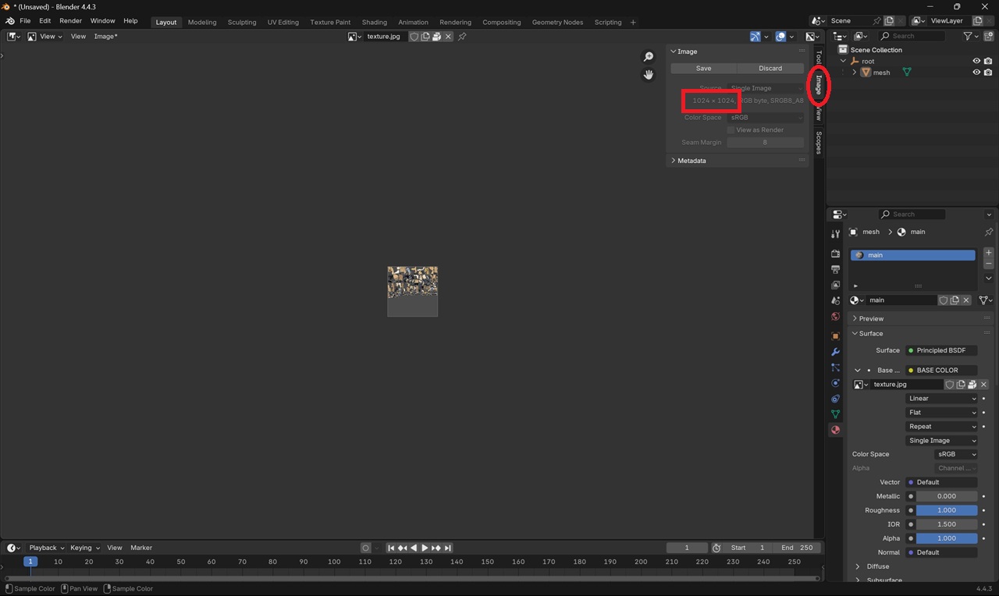Click the Discard button
This screenshot has height=596, width=999.
[x=770, y=69]
